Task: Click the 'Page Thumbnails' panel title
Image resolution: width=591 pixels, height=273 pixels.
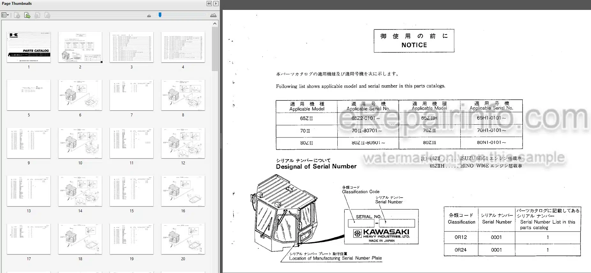Action: pos(17,4)
